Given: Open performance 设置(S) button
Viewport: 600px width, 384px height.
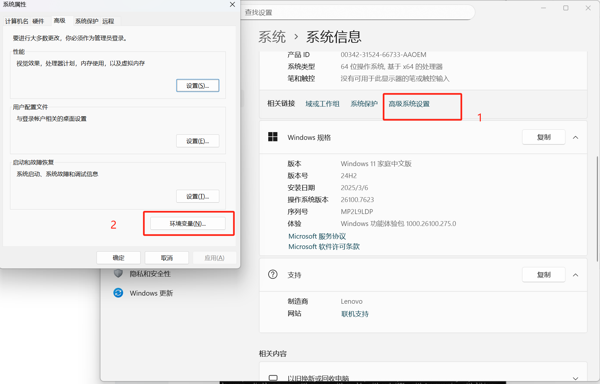Looking at the screenshot, I should point(198,85).
